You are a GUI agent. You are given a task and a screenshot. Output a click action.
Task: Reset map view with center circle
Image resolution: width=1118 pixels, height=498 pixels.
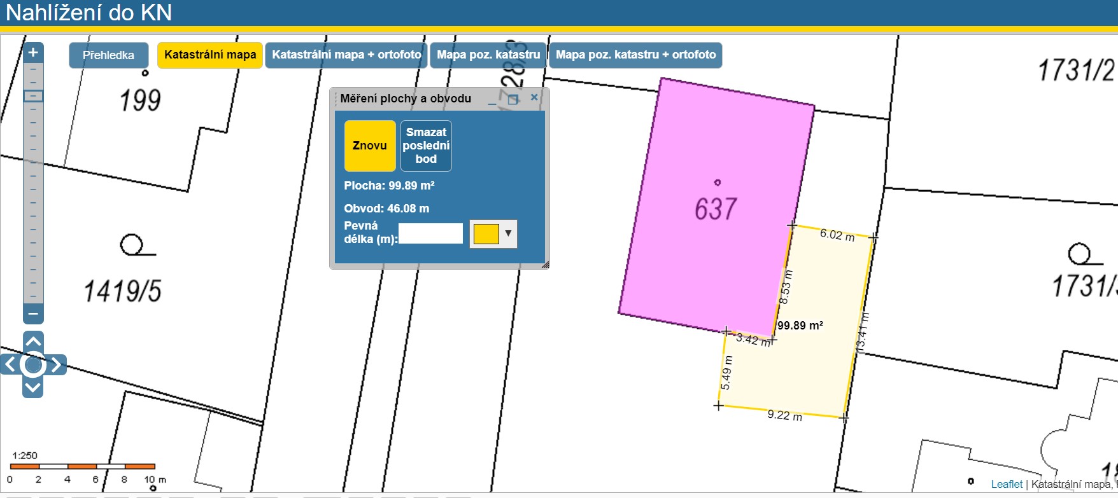point(33,364)
